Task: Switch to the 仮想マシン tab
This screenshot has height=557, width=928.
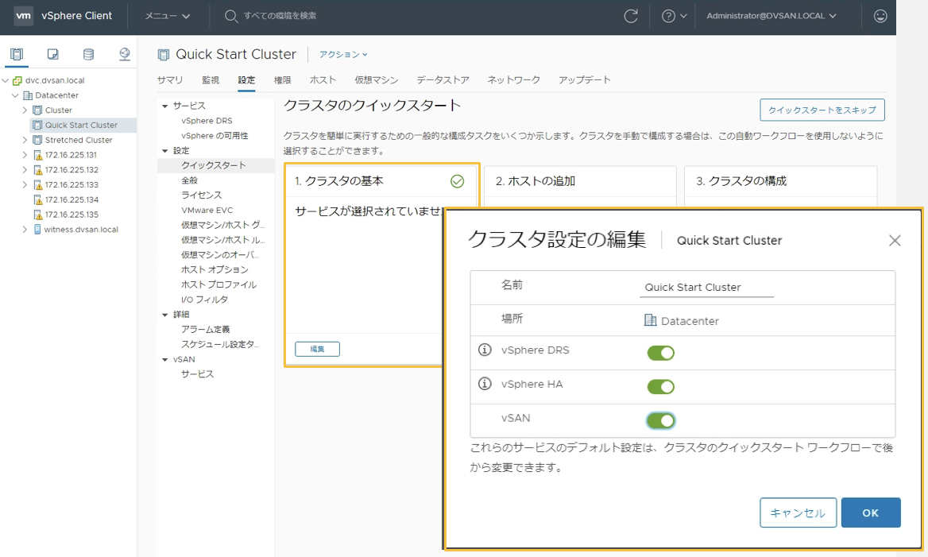Action: point(377,80)
